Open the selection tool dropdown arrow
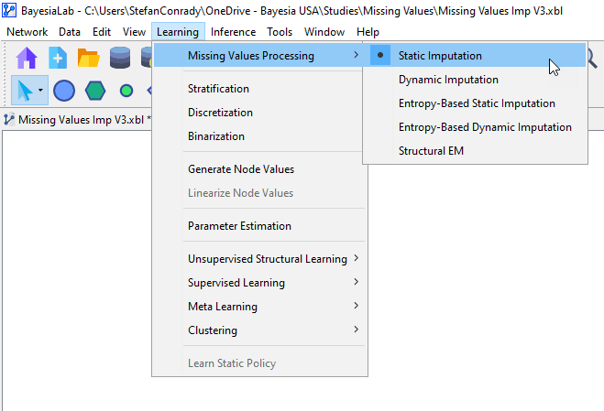The width and height of the screenshot is (604, 411). 40,91
